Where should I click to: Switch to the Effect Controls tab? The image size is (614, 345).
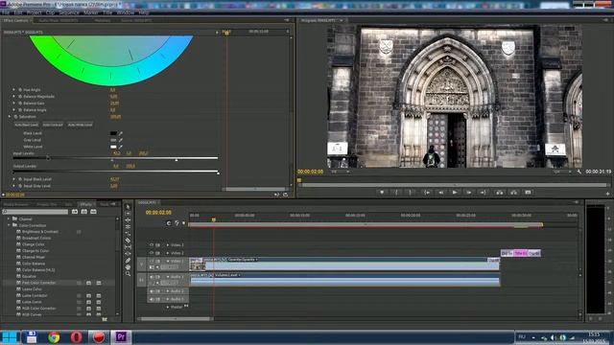(x=16, y=20)
